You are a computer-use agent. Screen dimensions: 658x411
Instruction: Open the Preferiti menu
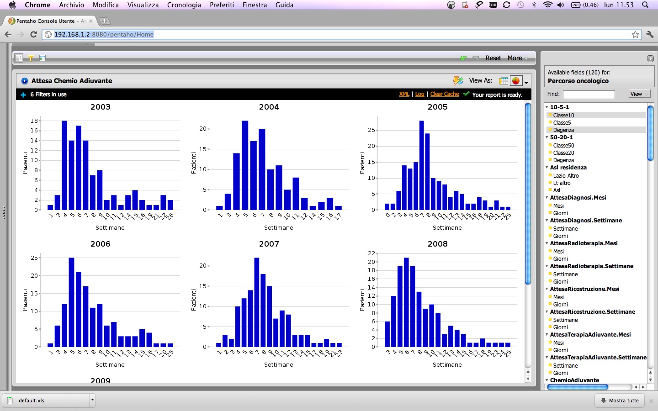(222, 5)
